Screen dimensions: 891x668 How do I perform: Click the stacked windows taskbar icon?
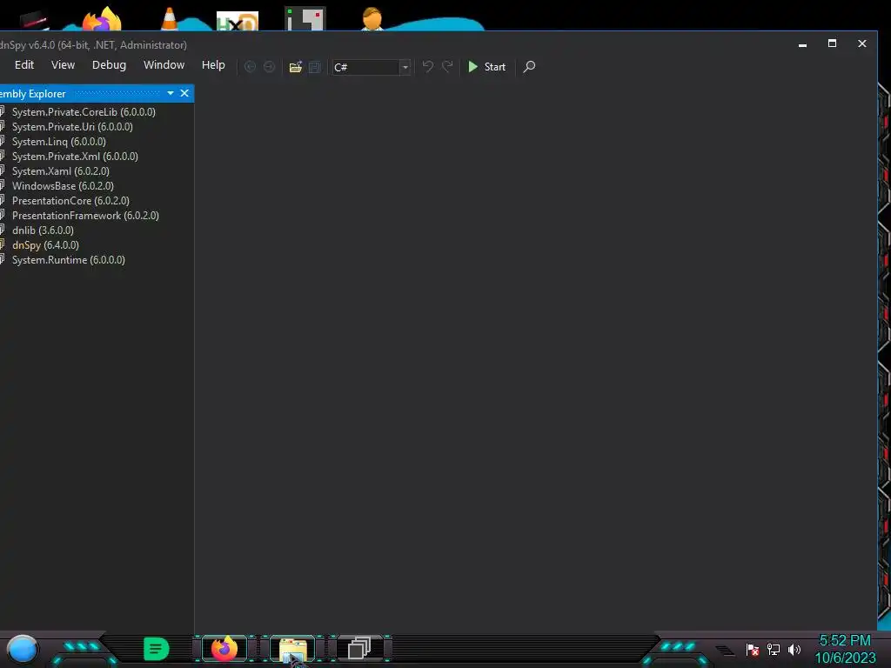click(359, 648)
